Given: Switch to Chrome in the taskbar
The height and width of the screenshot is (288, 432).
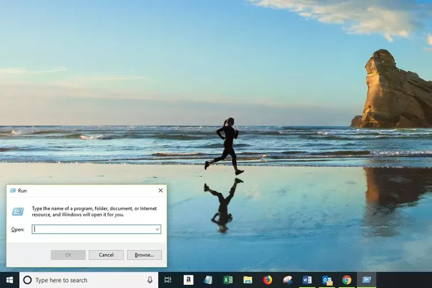Looking at the screenshot, I should (x=347, y=280).
